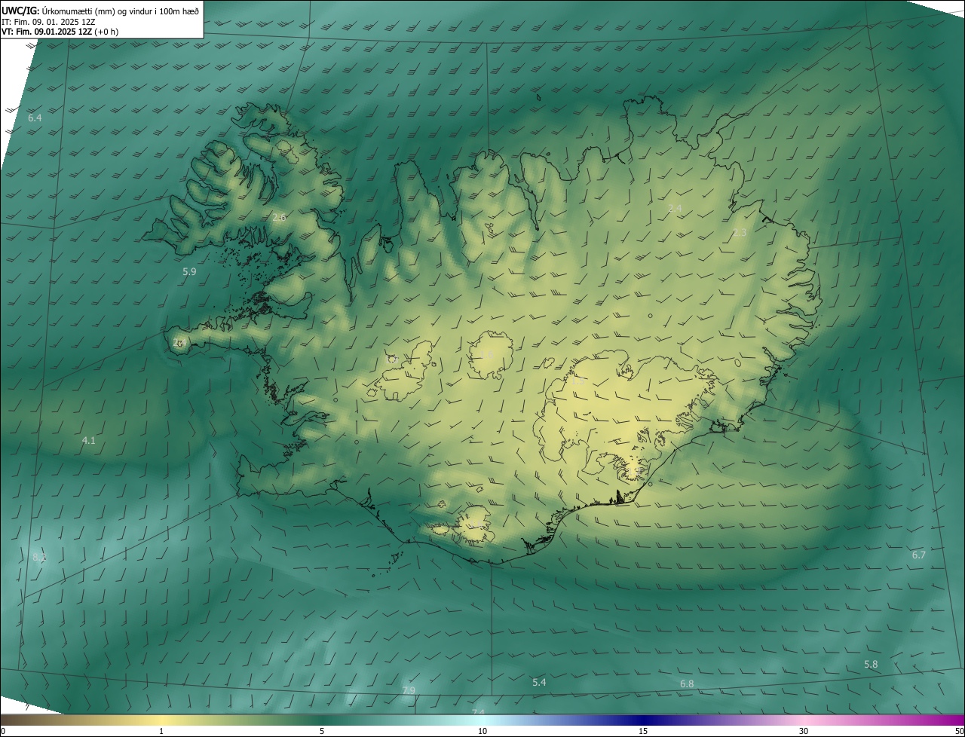Click the 6.7 value label on the map

pyautogui.click(x=918, y=555)
